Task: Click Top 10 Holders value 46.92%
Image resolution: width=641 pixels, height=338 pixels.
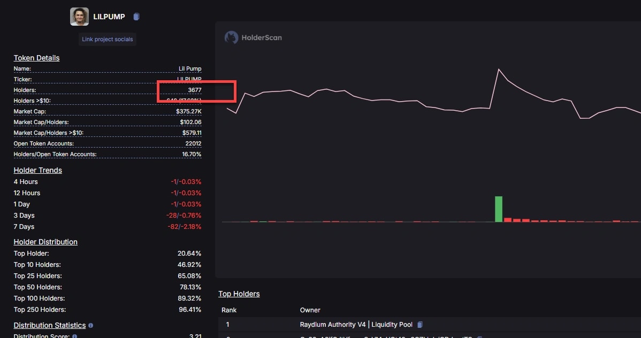Action: click(x=189, y=264)
